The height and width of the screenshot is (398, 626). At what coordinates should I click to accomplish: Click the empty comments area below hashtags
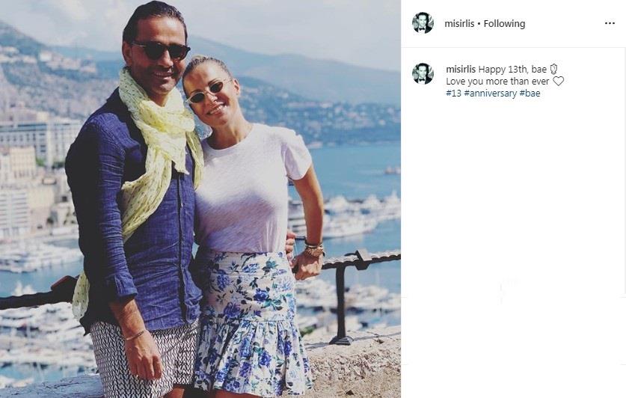[513, 239]
